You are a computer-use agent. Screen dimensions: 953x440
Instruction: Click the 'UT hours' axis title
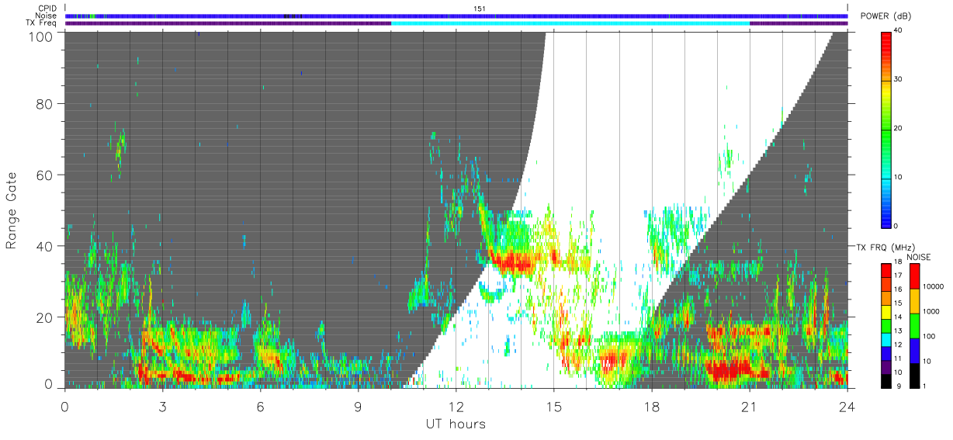pos(456,424)
